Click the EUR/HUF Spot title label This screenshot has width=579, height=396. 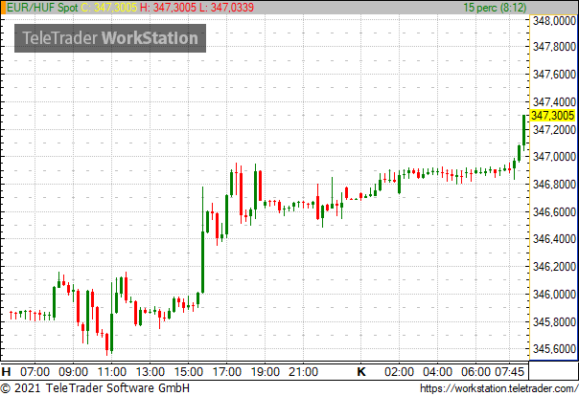click(x=42, y=8)
